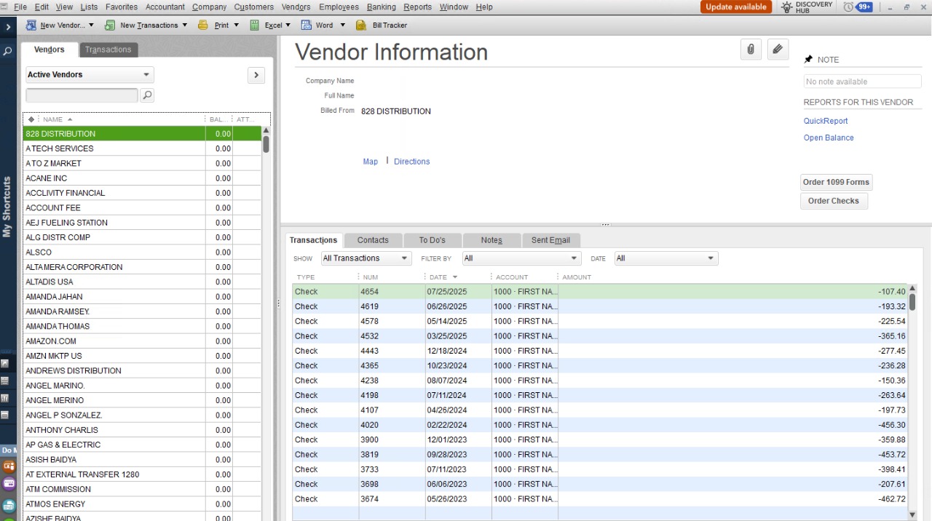Expand the Filter By dropdown
This screenshot has width=932, height=521.
[x=521, y=258]
